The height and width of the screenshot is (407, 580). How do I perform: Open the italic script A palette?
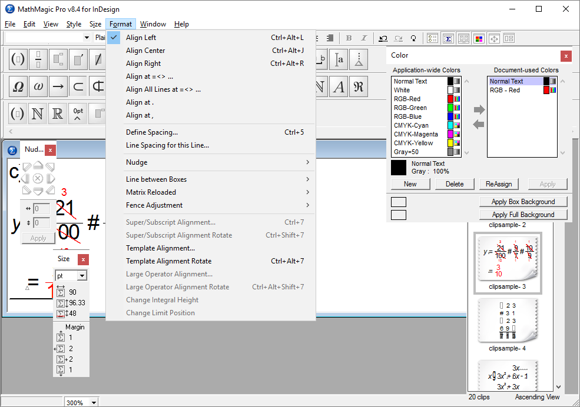[339, 86]
